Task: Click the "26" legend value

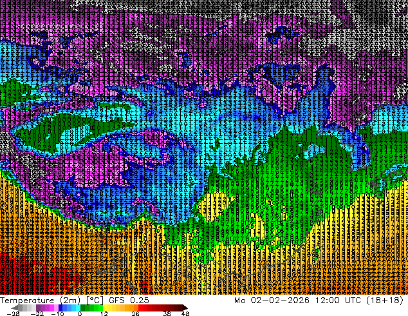Action: tap(135, 313)
